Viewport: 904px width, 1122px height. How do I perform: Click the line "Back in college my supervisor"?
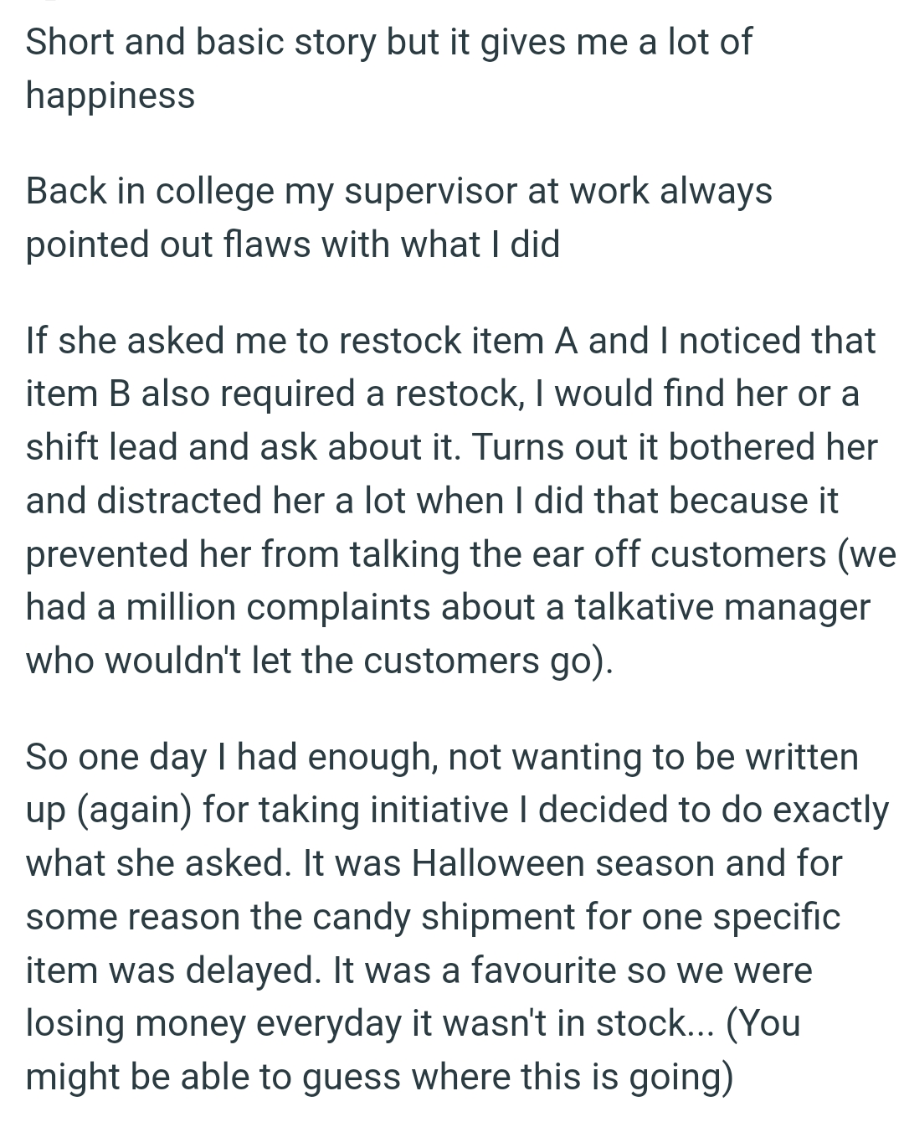[398, 191]
